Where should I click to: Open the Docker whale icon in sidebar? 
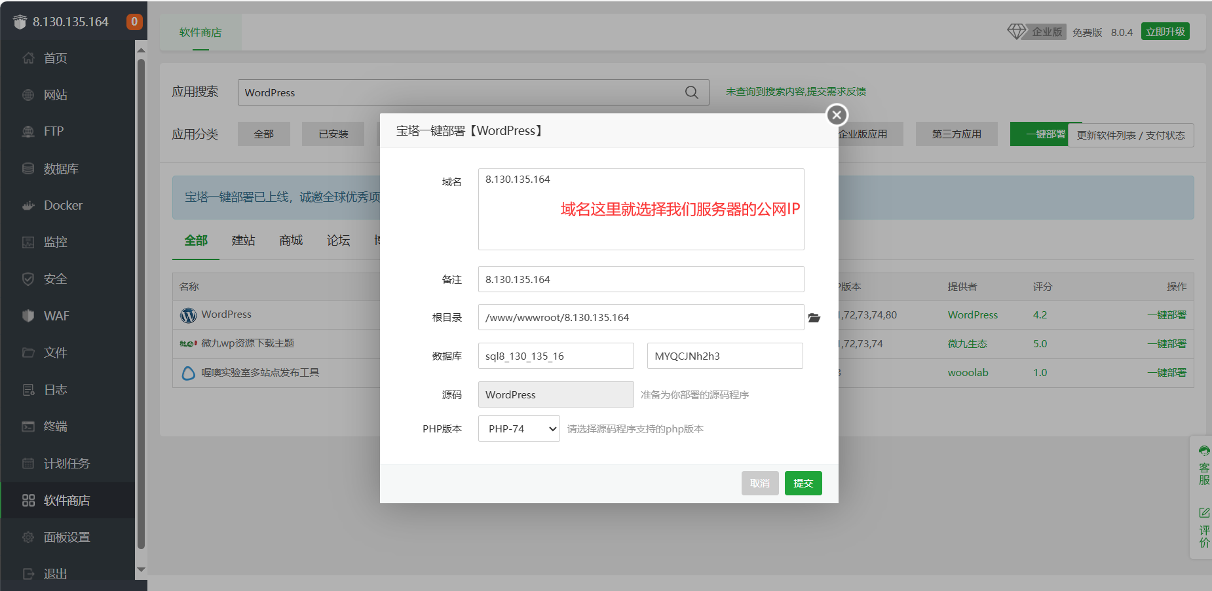point(28,206)
